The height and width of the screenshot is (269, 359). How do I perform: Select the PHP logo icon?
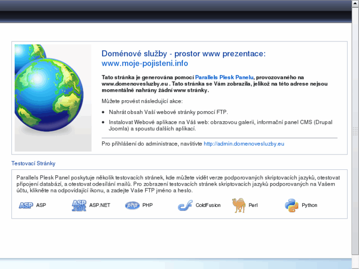(x=132, y=205)
